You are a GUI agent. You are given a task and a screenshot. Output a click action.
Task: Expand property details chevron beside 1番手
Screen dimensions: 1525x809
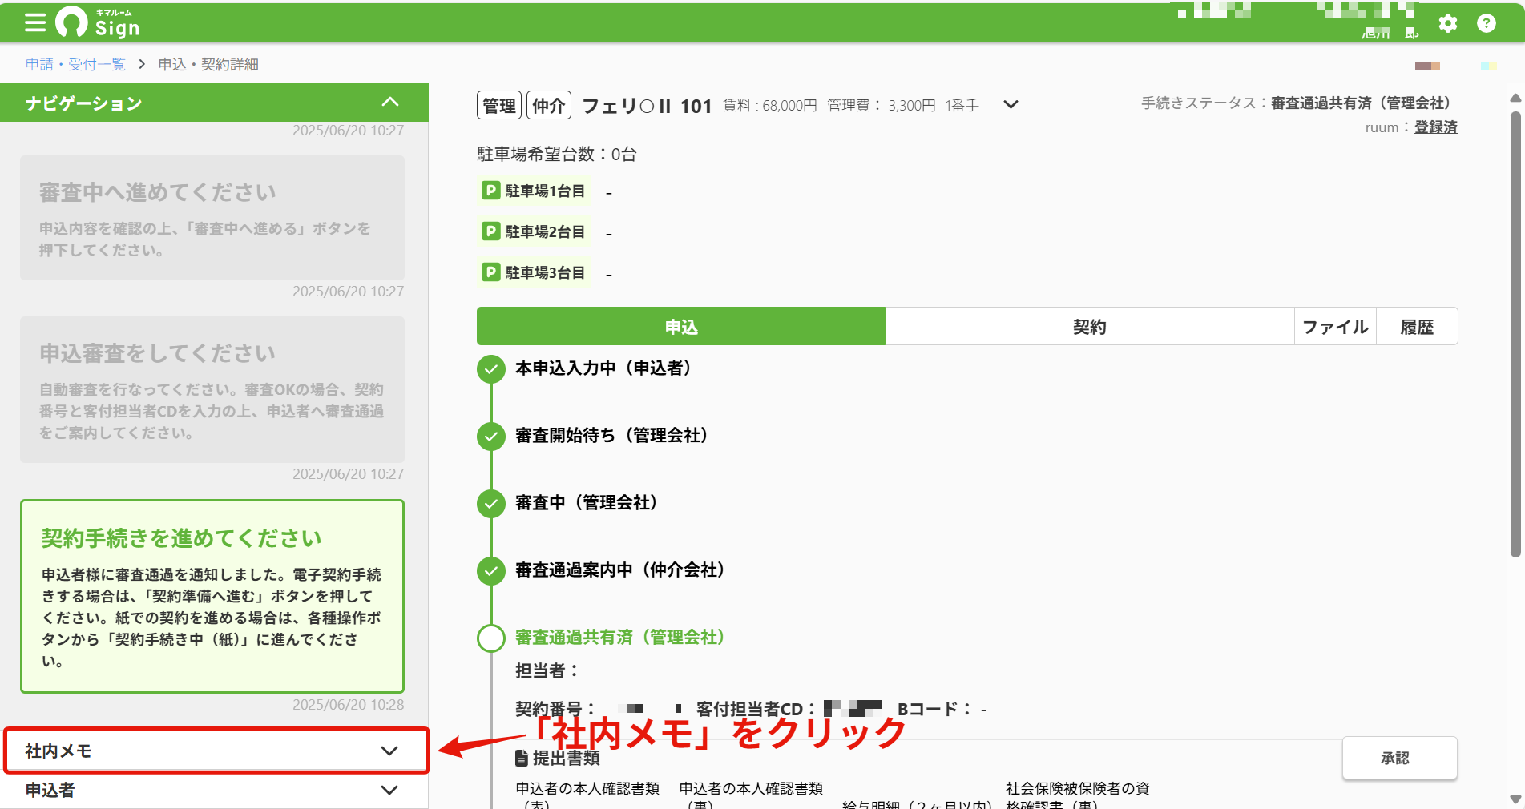[x=1011, y=105]
